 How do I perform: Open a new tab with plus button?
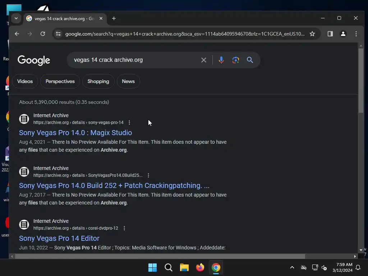pos(114,18)
